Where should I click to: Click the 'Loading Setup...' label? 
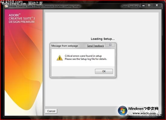coord(103,39)
